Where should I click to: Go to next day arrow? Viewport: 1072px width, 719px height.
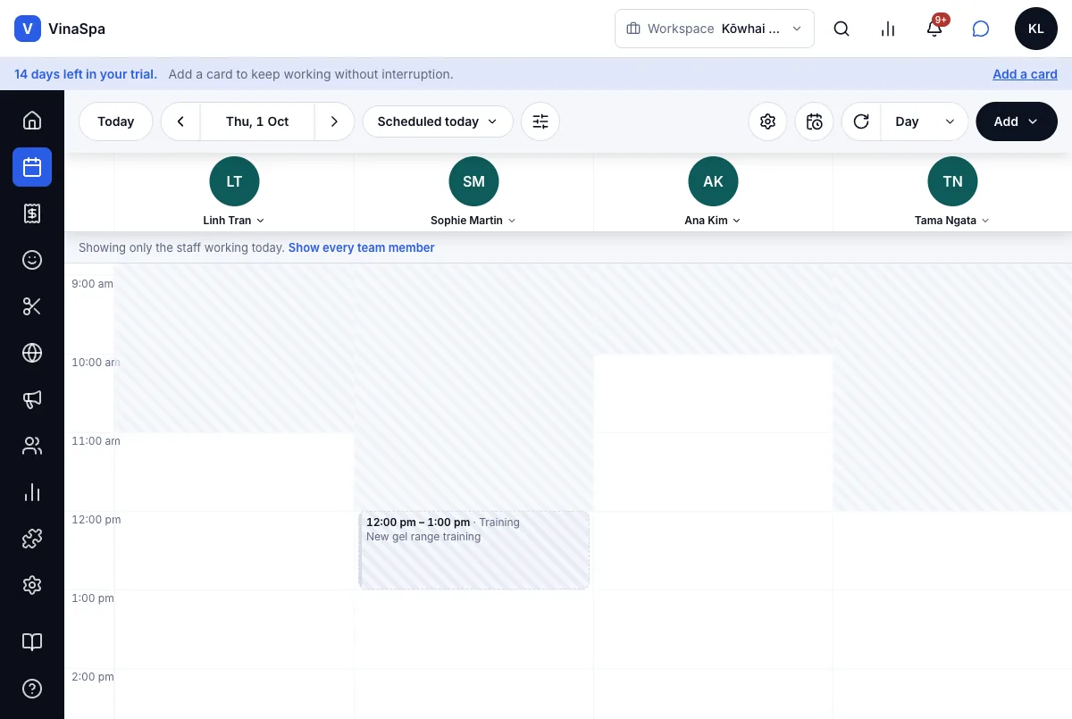click(334, 121)
